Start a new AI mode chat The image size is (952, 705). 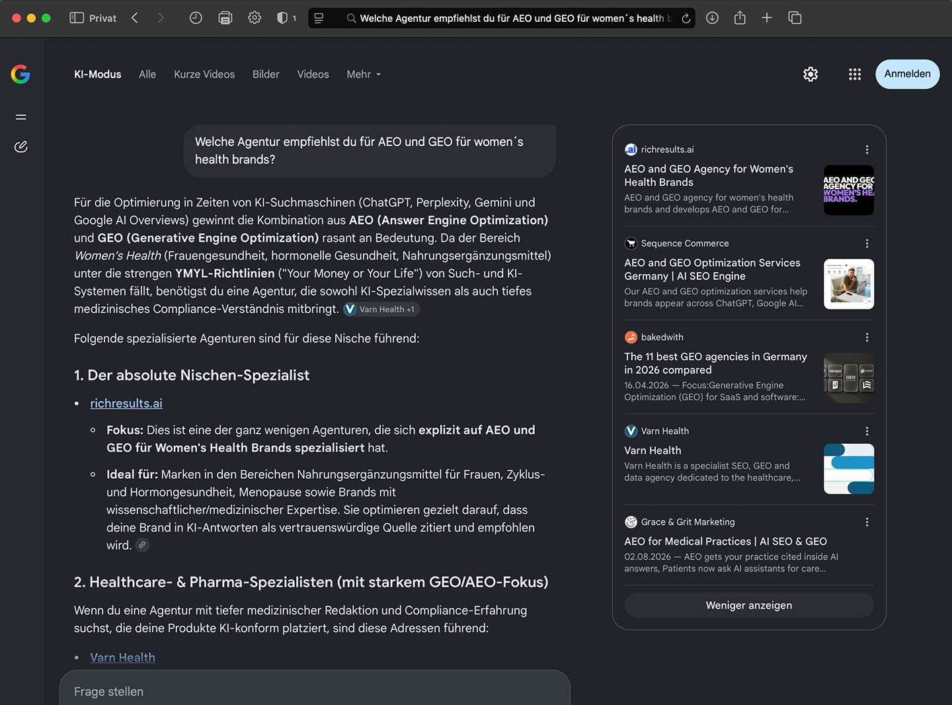[x=21, y=147]
